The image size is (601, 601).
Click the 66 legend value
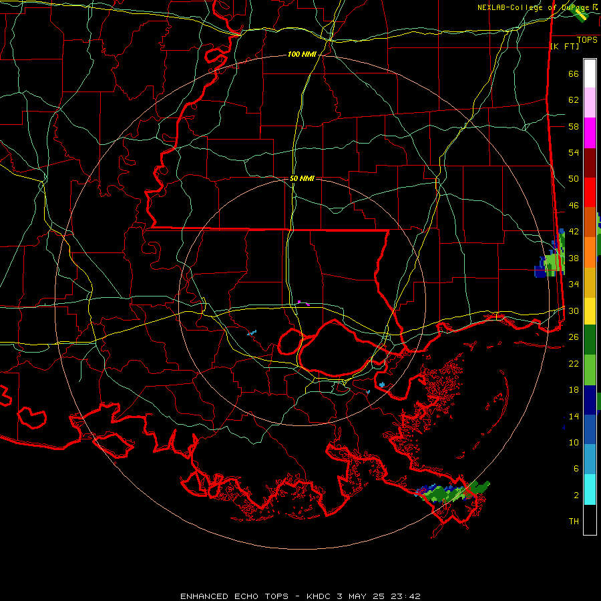click(574, 73)
